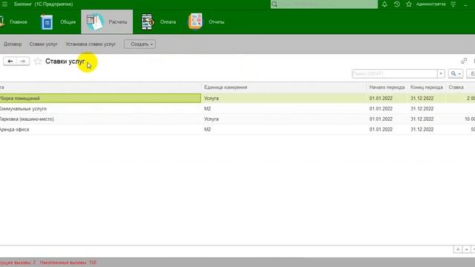Sort by Начало периода column header
Image resolution: width=475 pixels, height=267 pixels.
(x=387, y=88)
